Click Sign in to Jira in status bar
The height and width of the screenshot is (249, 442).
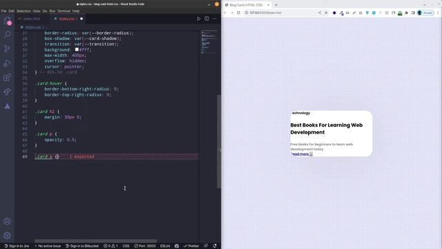pyautogui.click(x=17, y=246)
